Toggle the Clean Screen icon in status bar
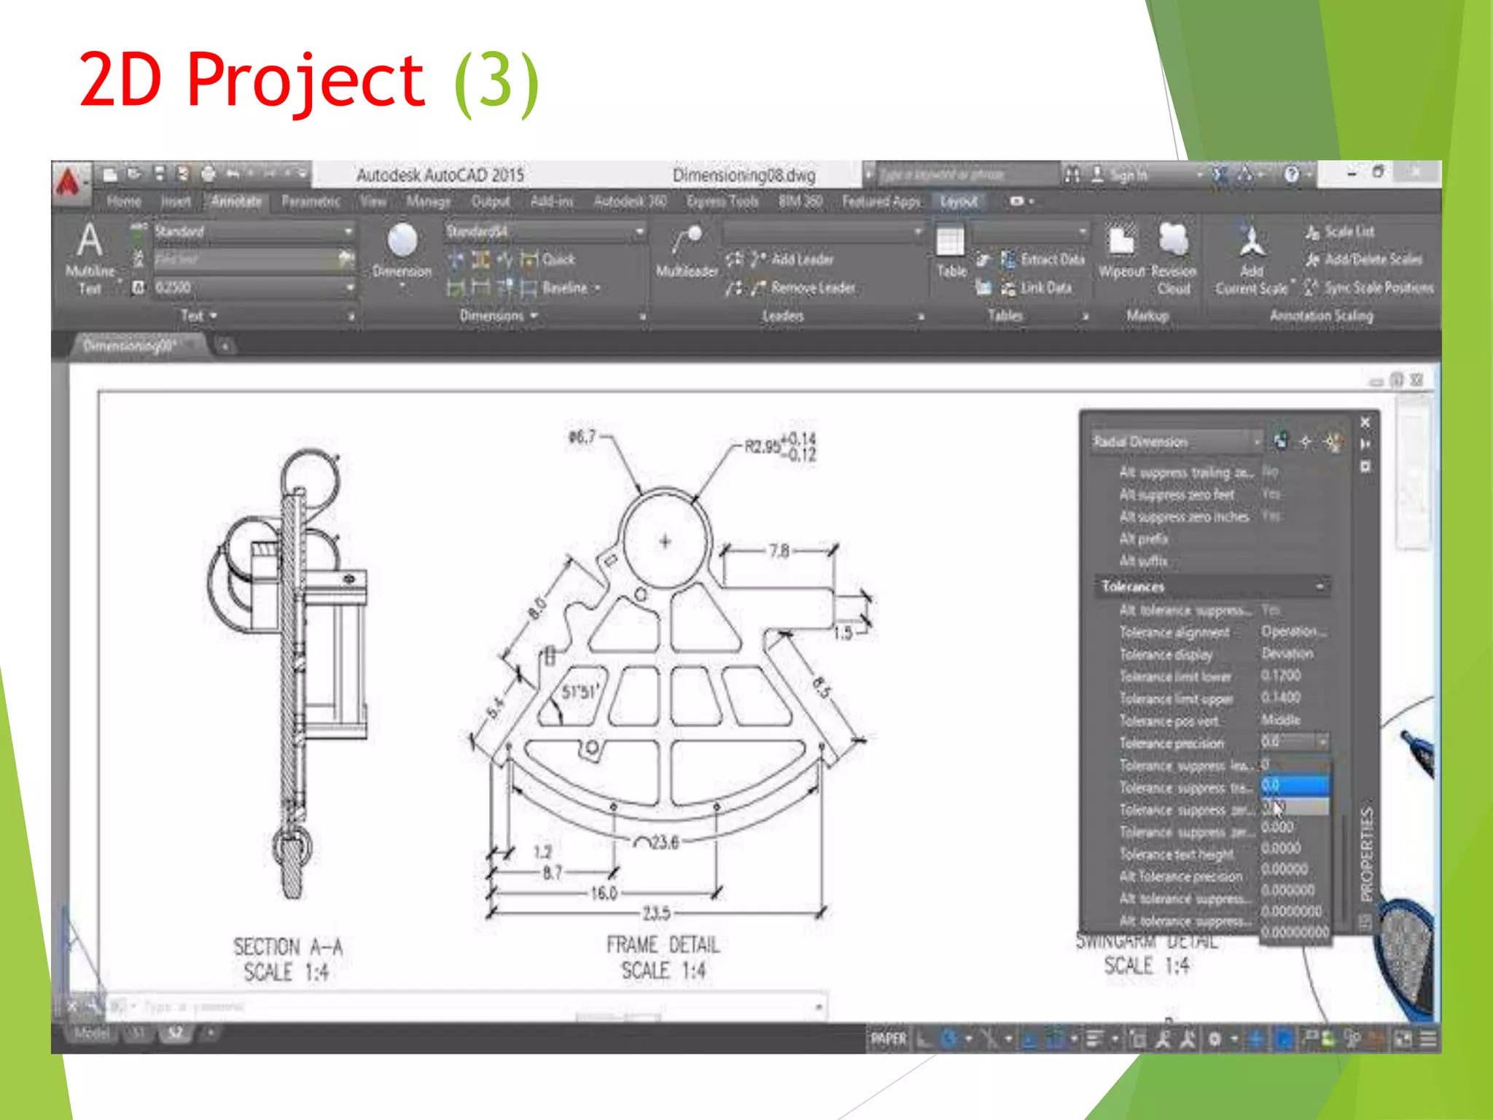This screenshot has width=1493, height=1120. (1403, 1039)
